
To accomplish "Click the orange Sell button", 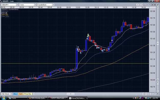I will coord(20,94).
